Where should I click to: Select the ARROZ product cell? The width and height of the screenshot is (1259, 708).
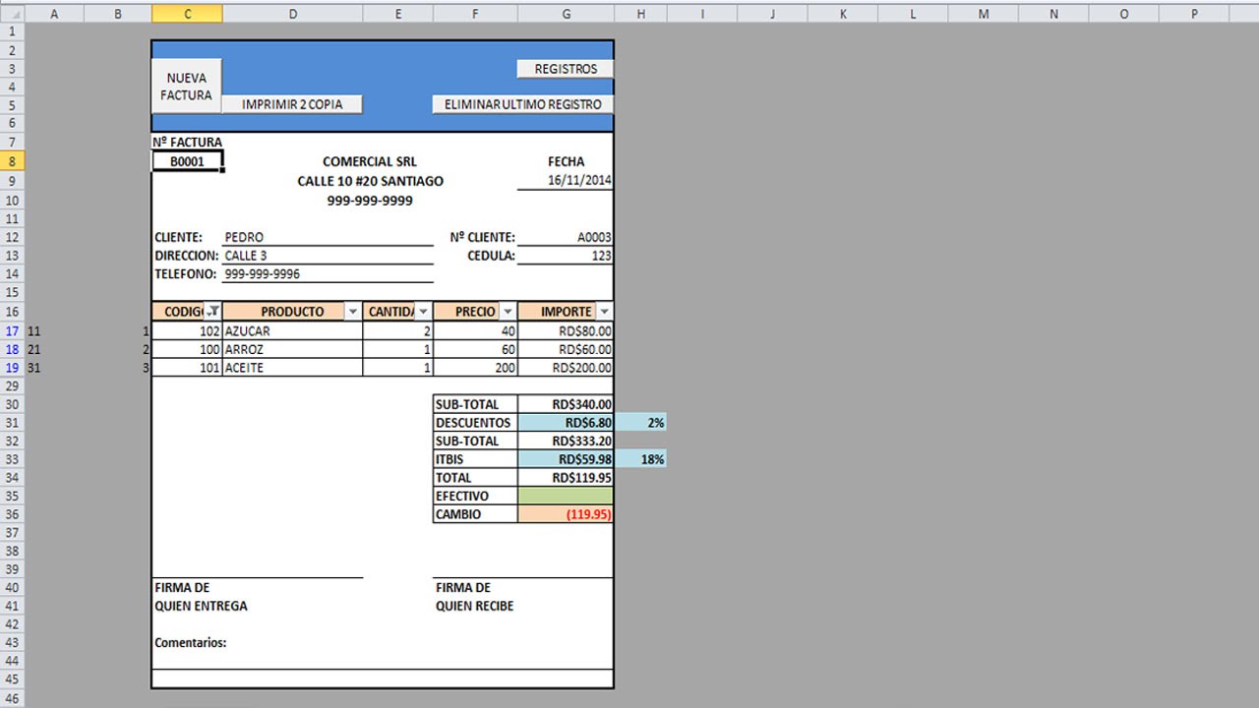(x=292, y=349)
